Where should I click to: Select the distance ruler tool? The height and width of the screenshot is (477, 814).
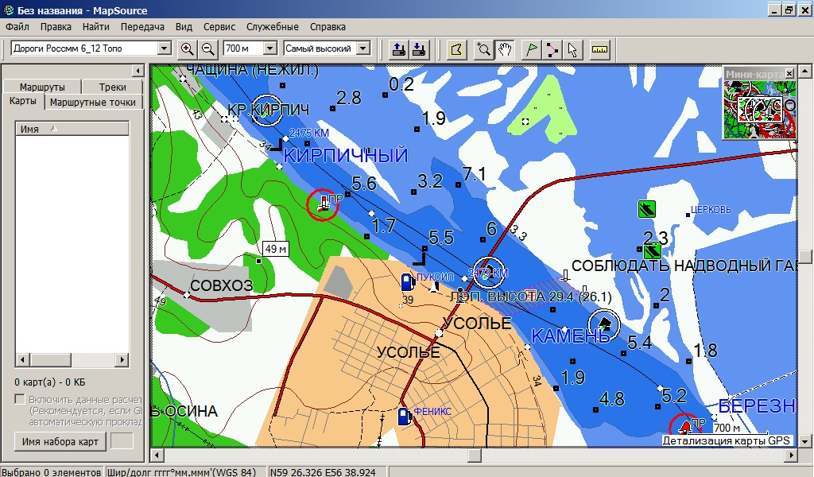(x=599, y=48)
